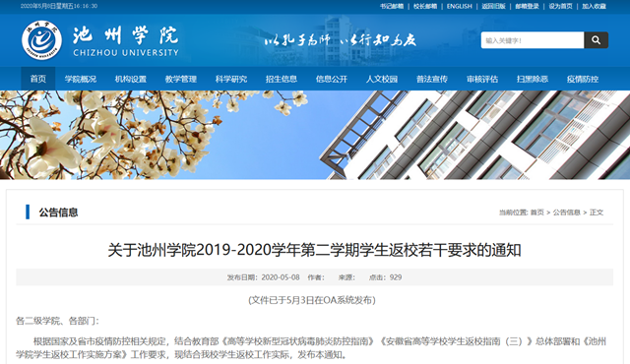
Task: Click the 校长邮箱 top link
Action: point(425,6)
